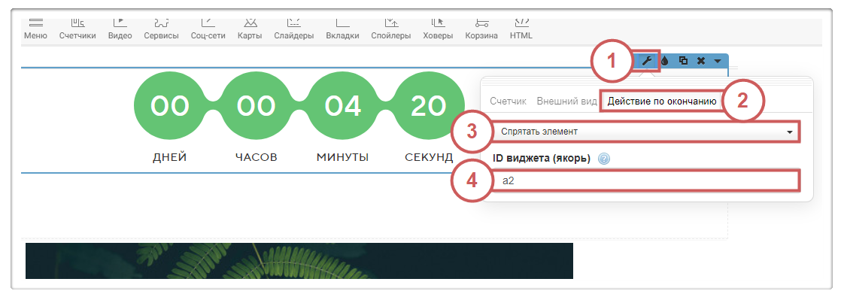Click the droplet style icon
The image size is (844, 297).
click(665, 61)
